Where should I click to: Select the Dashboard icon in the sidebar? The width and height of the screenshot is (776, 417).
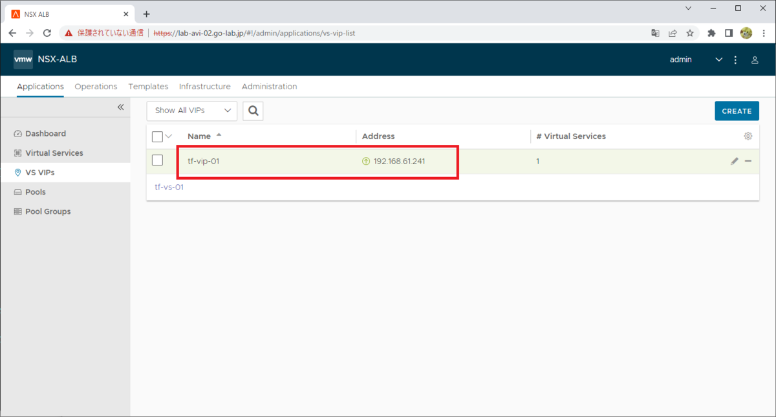[x=16, y=133]
